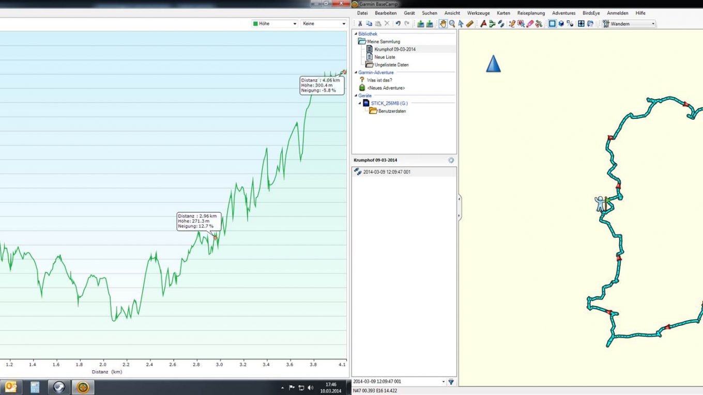The height and width of the screenshot is (395, 703).
Task: Open the Karten menu
Action: tap(503, 13)
